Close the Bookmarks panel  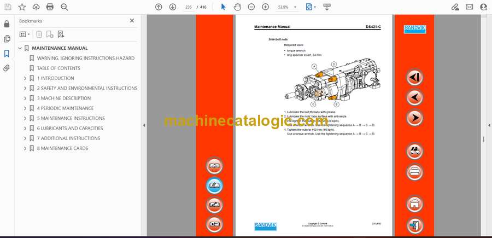pos(132,21)
